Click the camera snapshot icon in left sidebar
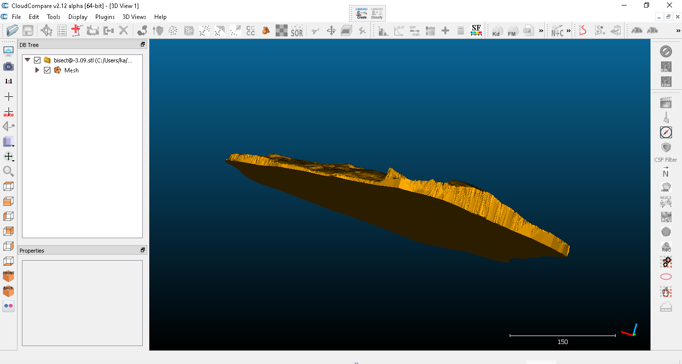 pyautogui.click(x=8, y=66)
